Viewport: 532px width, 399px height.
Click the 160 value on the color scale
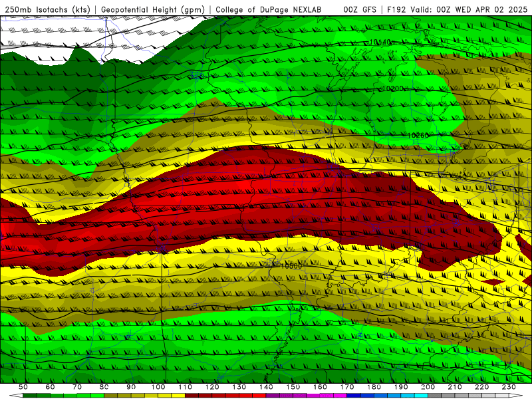pyautogui.click(x=320, y=387)
